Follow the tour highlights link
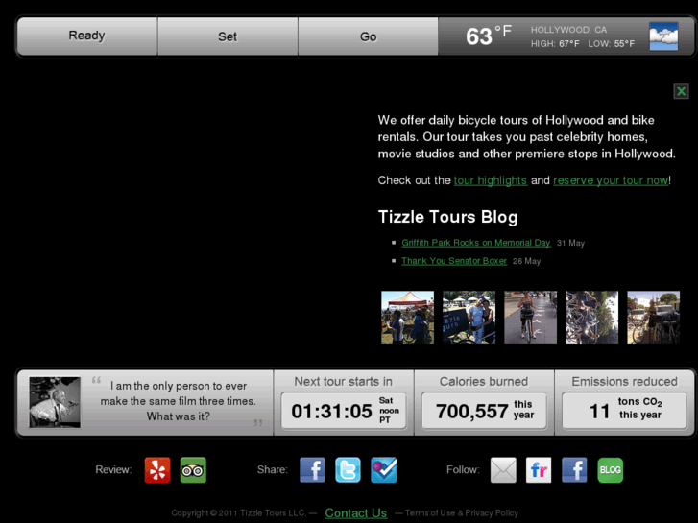 pos(491,180)
